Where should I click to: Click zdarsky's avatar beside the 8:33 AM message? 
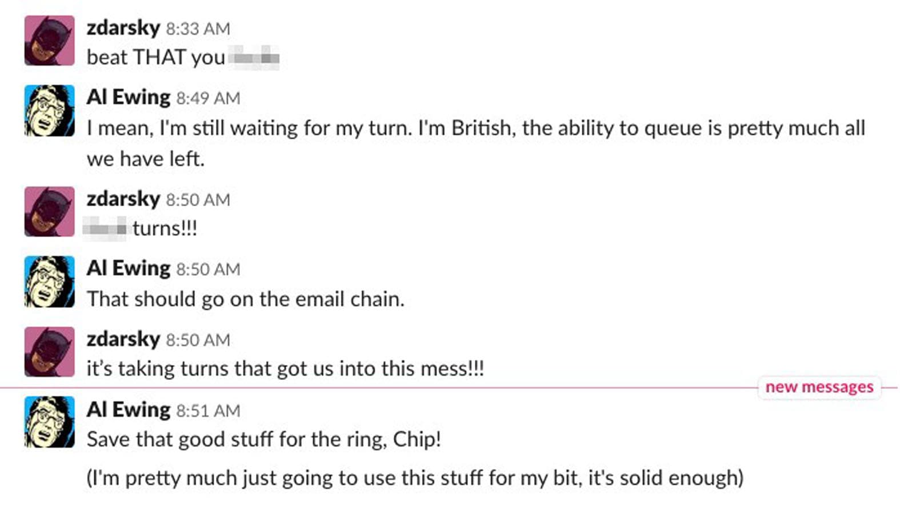49,41
